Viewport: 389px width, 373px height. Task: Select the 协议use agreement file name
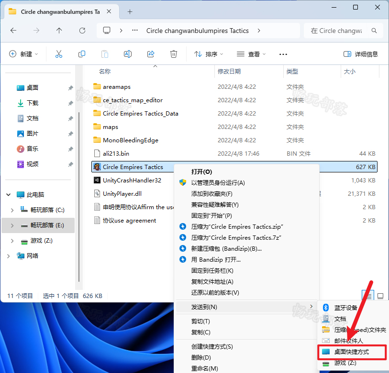click(129, 221)
